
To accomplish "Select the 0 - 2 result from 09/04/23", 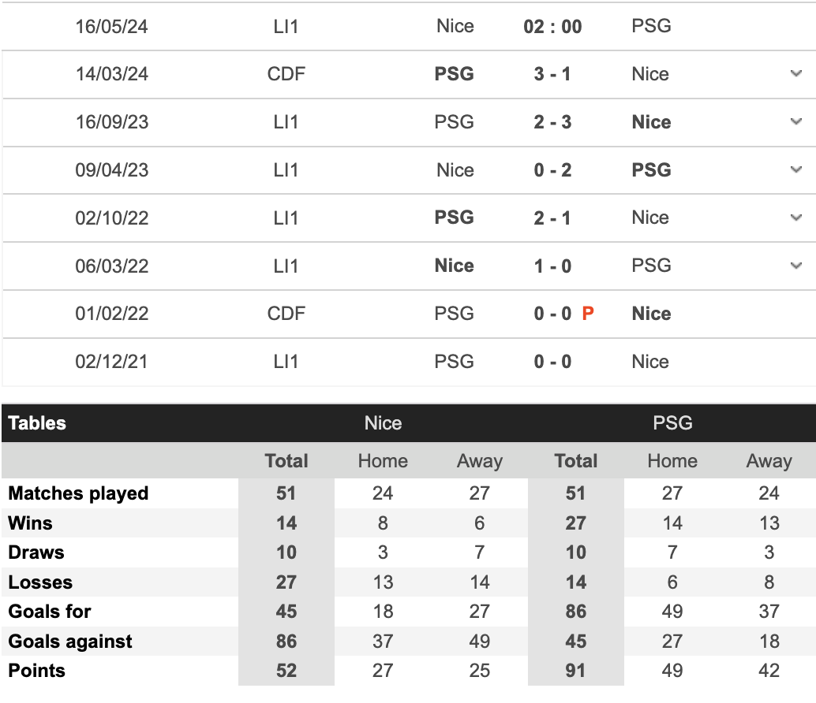I will pyautogui.click(x=552, y=170).
